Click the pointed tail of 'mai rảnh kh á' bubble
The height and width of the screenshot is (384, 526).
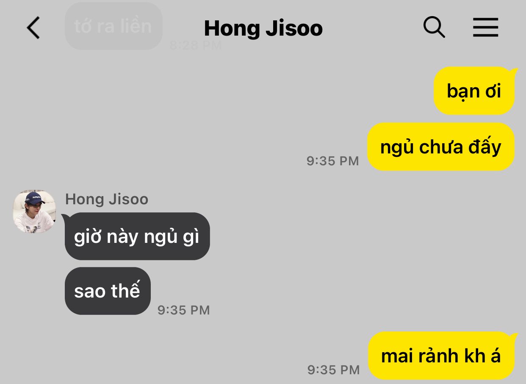click(514, 335)
